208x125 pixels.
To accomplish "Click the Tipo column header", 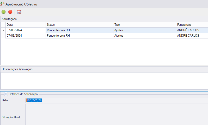I will pos(145,25).
